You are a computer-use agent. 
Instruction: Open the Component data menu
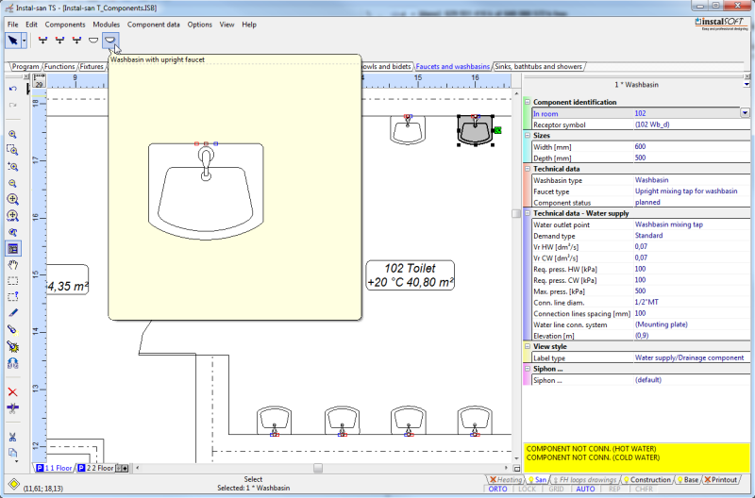(154, 25)
